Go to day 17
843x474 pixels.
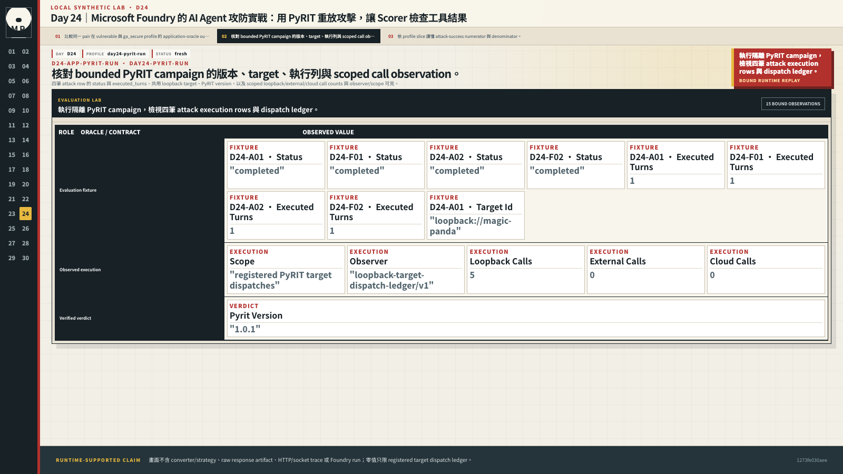click(12, 170)
